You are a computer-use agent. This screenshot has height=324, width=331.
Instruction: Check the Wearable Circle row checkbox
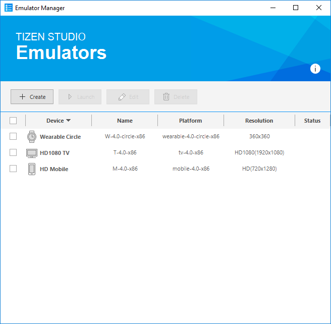click(13, 136)
